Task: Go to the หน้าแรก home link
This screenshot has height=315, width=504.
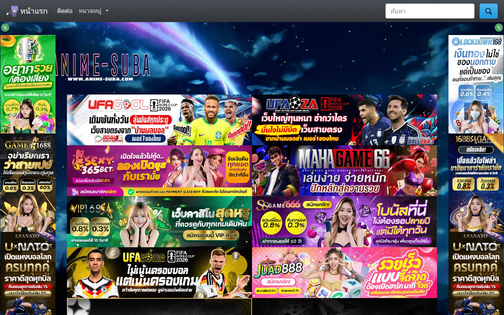Action: coord(34,11)
